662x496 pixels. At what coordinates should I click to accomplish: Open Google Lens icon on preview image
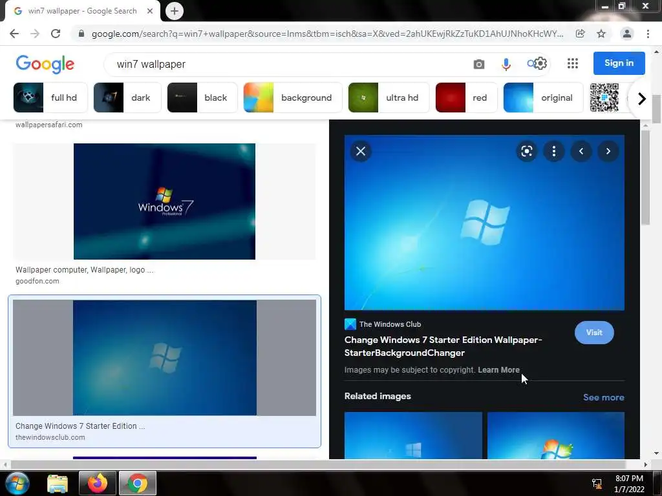[x=526, y=151]
